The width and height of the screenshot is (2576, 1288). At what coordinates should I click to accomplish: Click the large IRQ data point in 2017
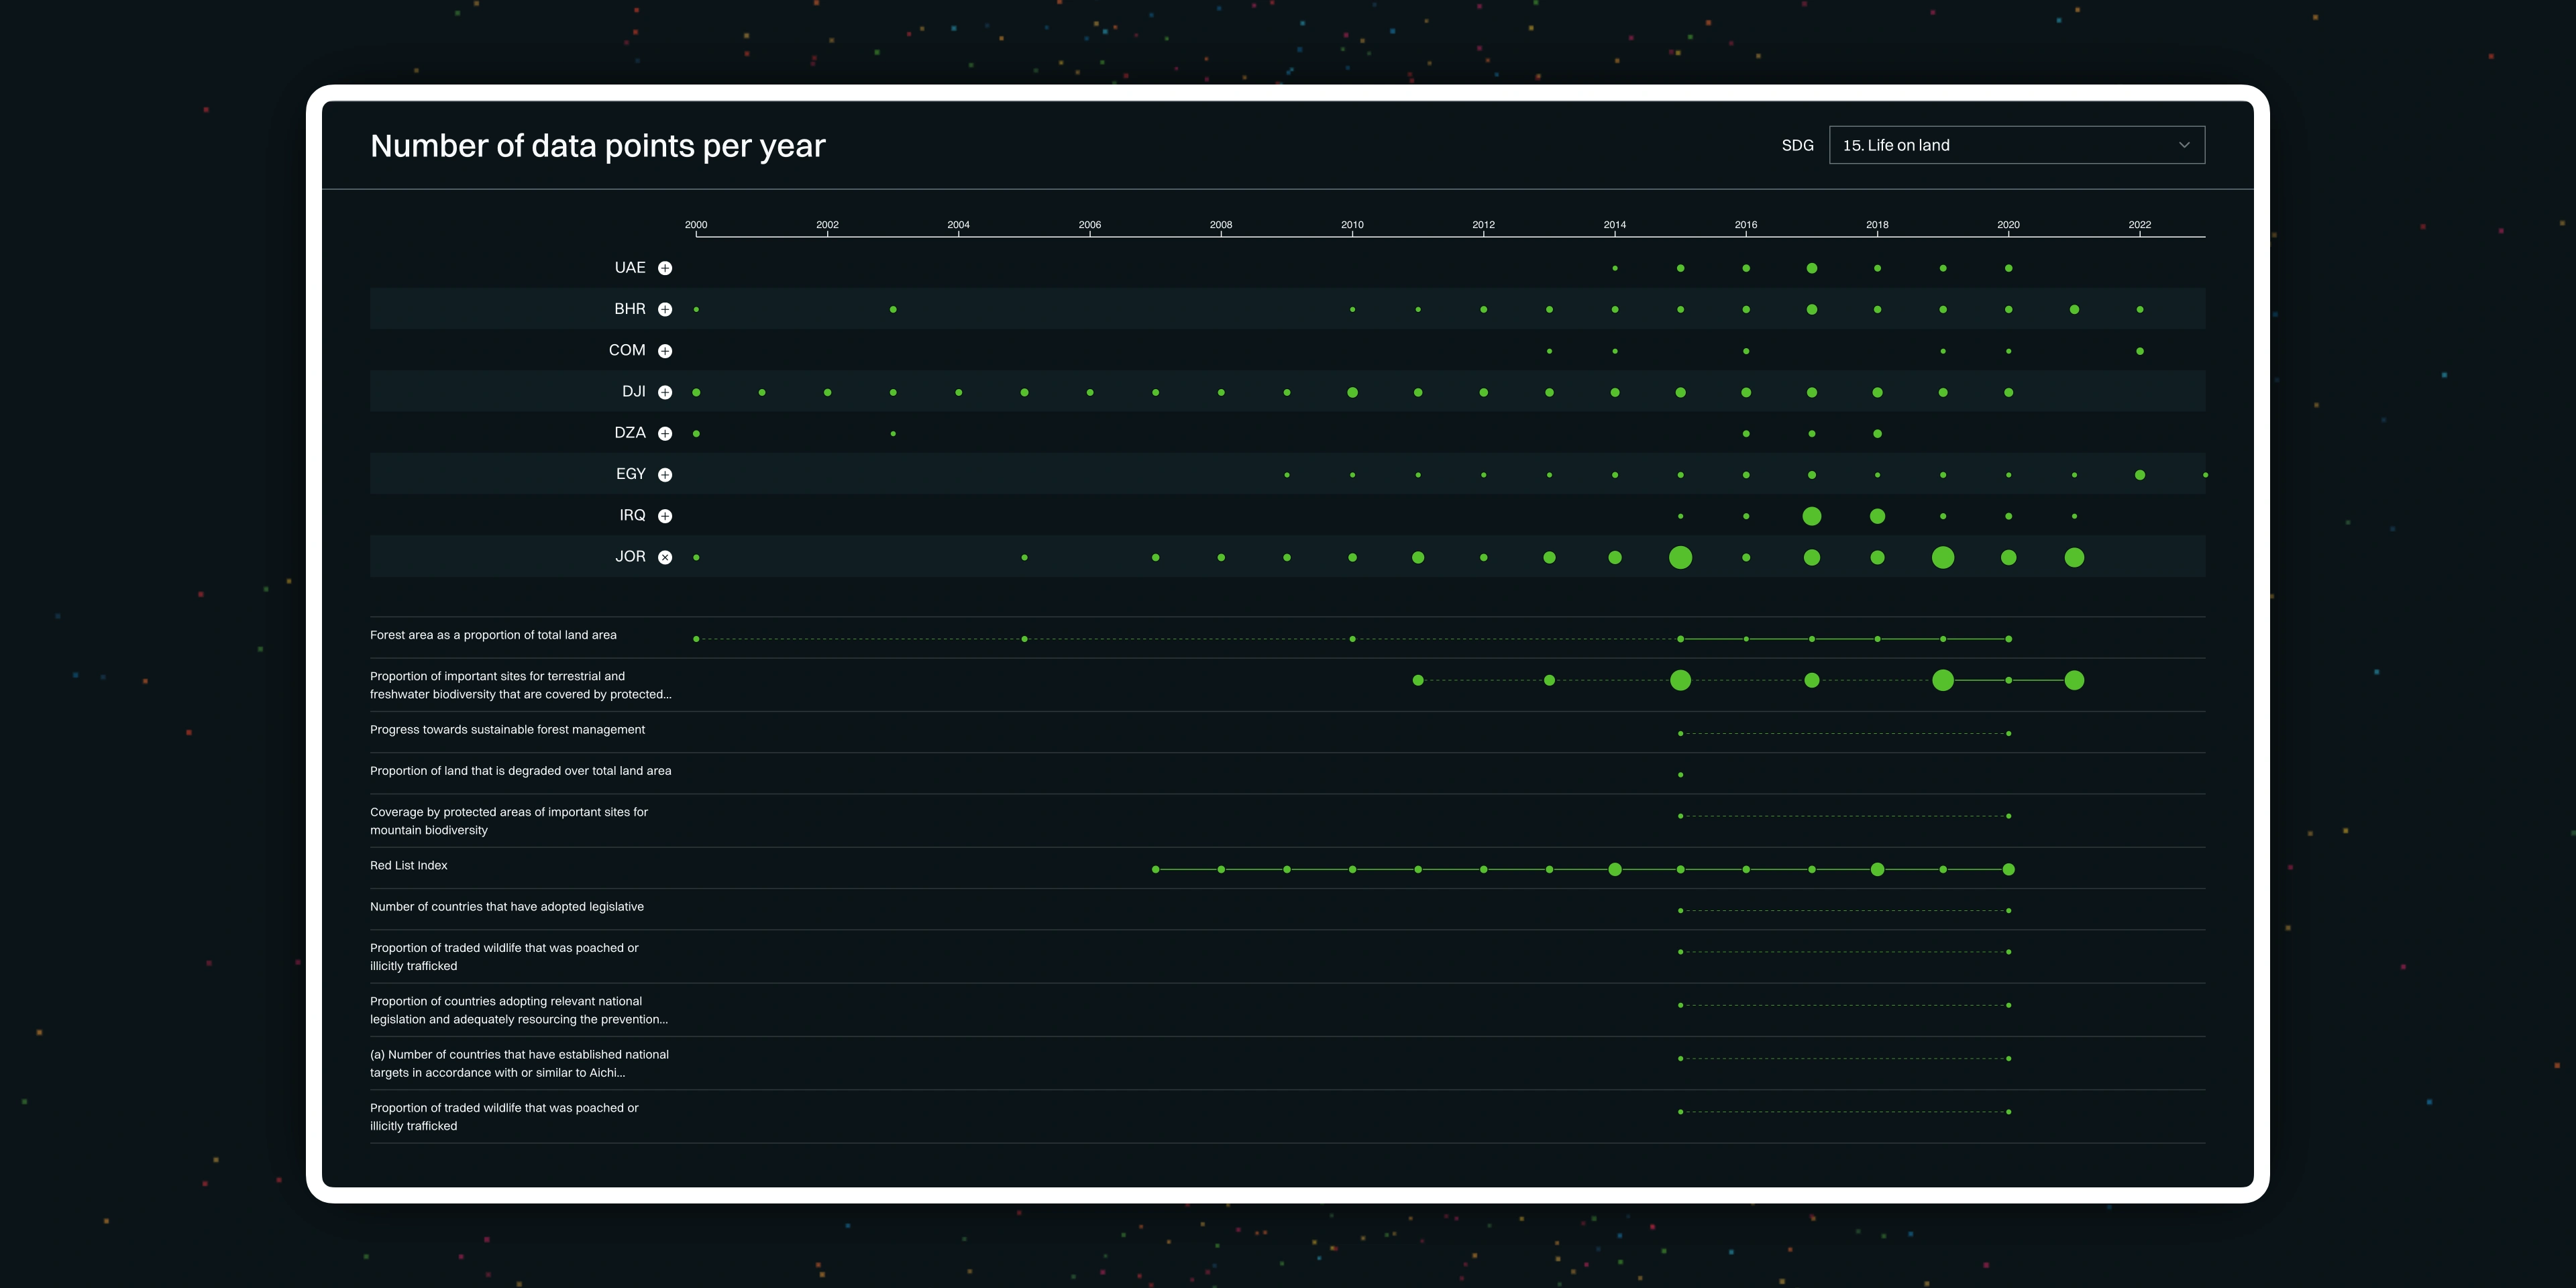click(x=1811, y=516)
